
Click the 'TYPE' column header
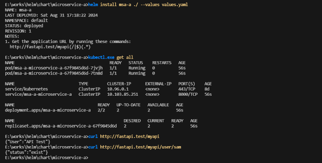coord(83,84)
